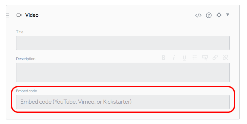Click the Description field label
This screenshot has height=124, width=247.
26,59
